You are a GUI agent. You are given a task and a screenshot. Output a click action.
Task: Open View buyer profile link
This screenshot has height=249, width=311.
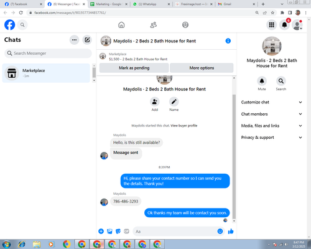point(184,126)
